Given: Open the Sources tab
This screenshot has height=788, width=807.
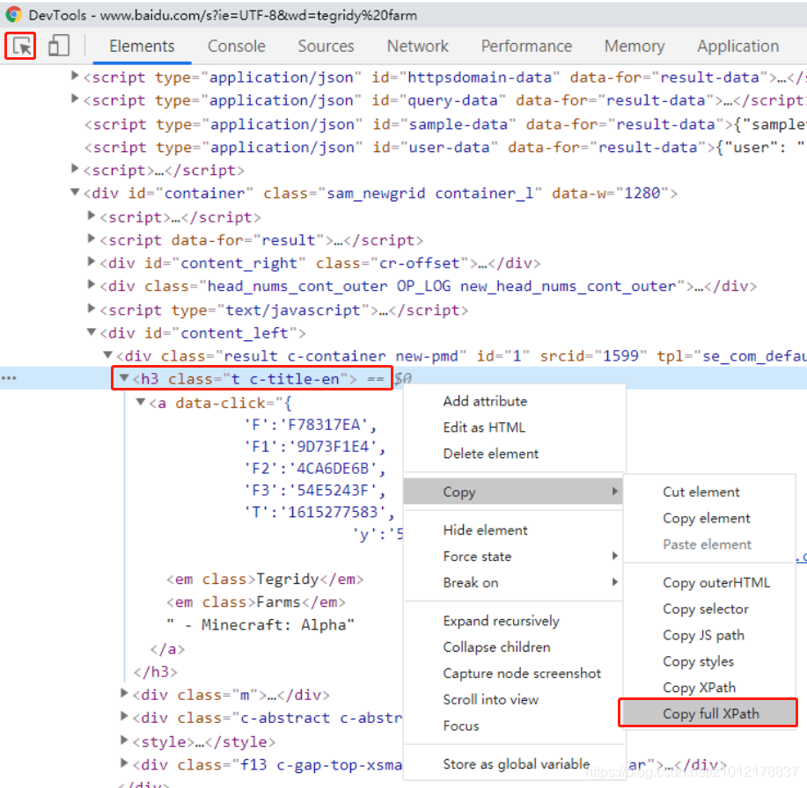Looking at the screenshot, I should [x=326, y=47].
